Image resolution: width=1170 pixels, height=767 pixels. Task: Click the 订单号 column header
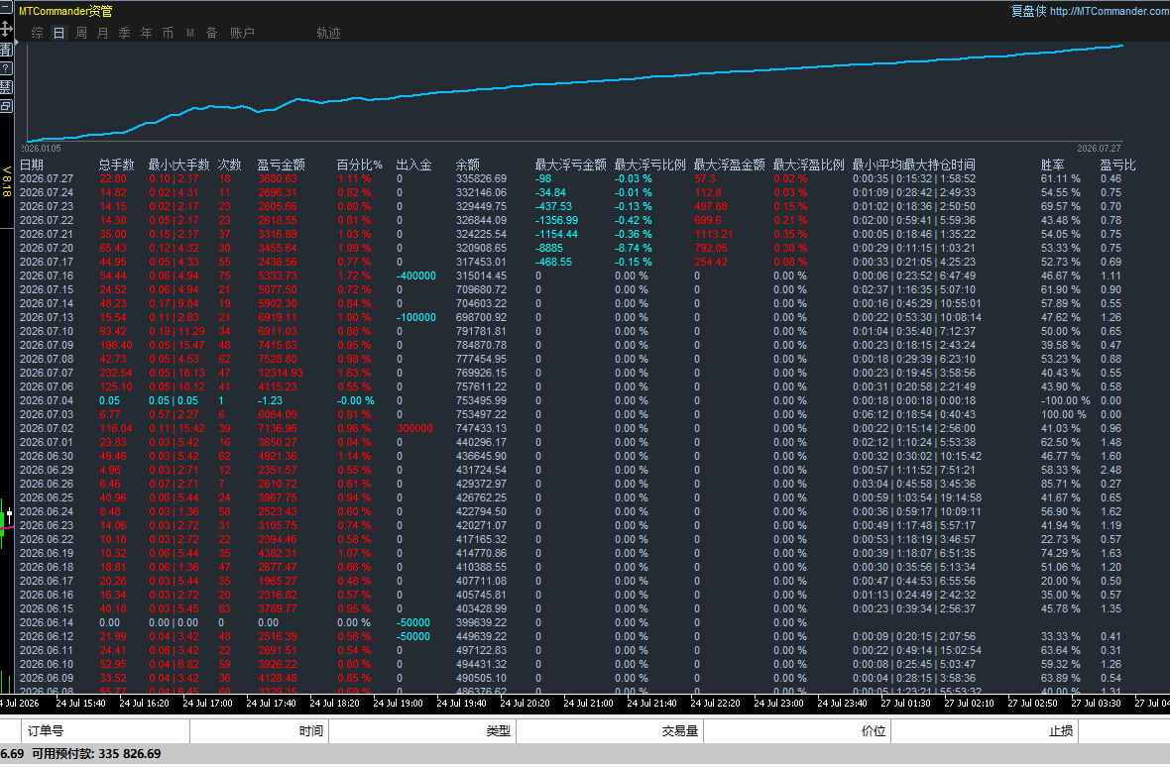pos(46,731)
